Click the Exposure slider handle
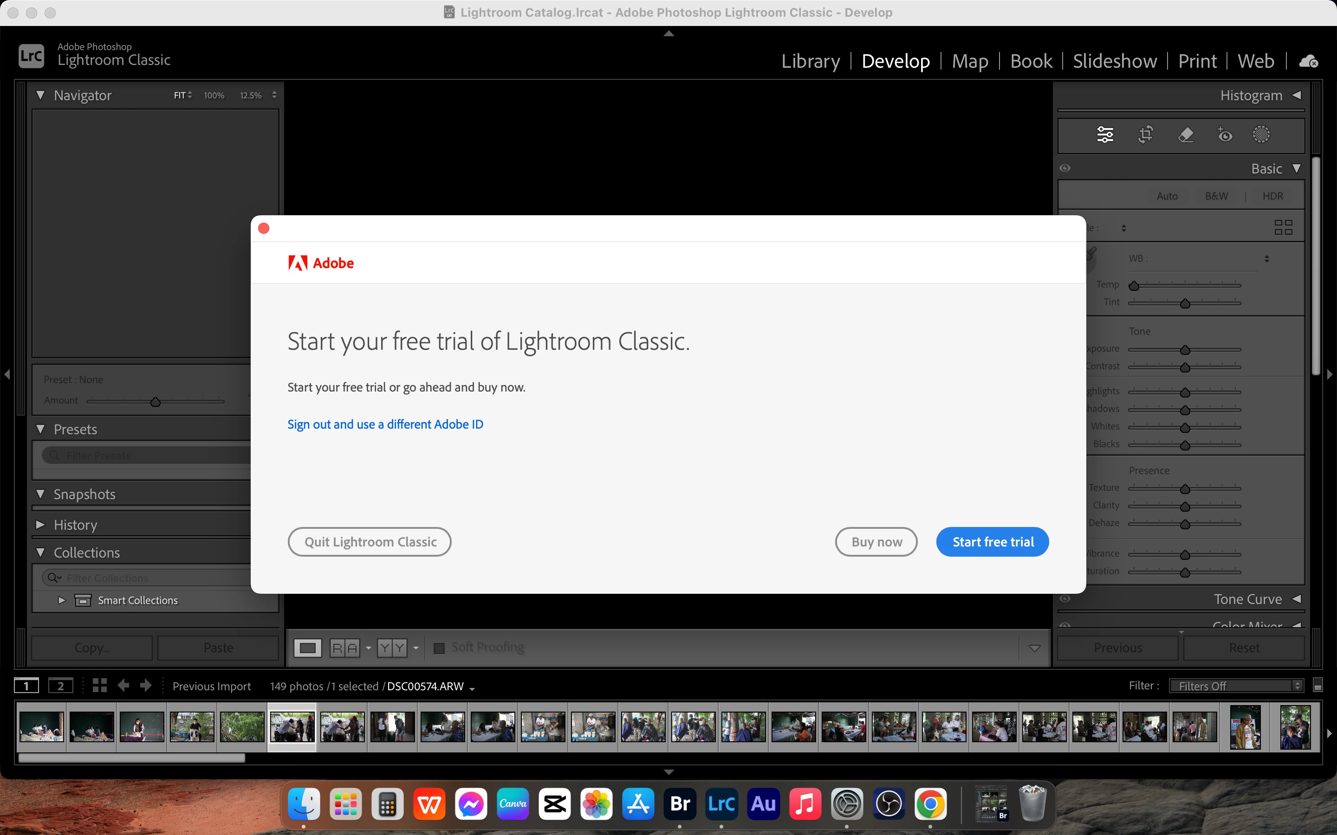This screenshot has height=835, width=1337. pyautogui.click(x=1185, y=350)
